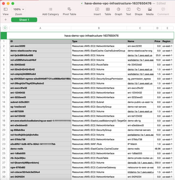
Task: Click name cell demo-internal-servers
Action: (140, 130)
